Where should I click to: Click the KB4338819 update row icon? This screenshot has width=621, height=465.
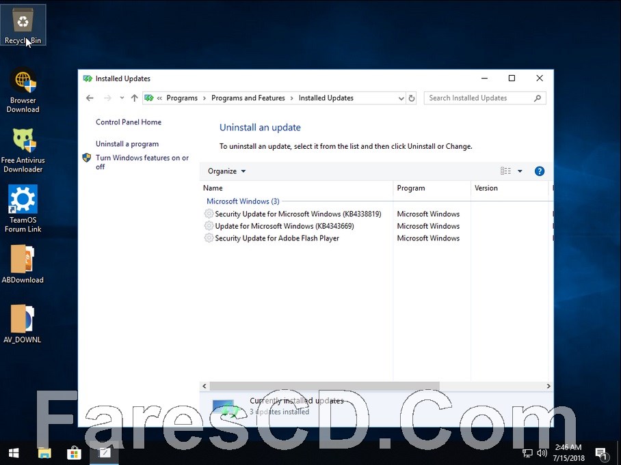pos(209,214)
